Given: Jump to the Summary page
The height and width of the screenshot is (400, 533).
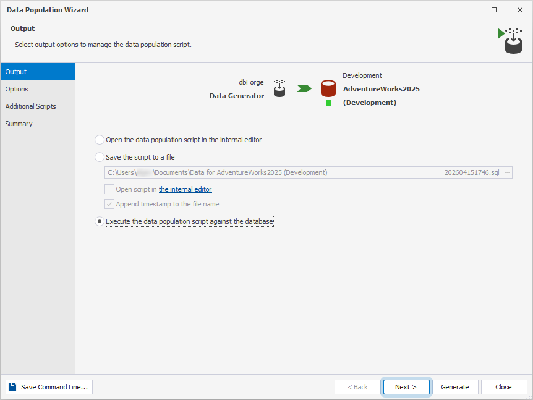Looking at the screenshot, I should 37,124.
